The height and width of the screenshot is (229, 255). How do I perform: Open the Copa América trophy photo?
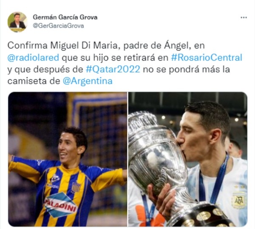pyautogui.click(x=188, y=159)
